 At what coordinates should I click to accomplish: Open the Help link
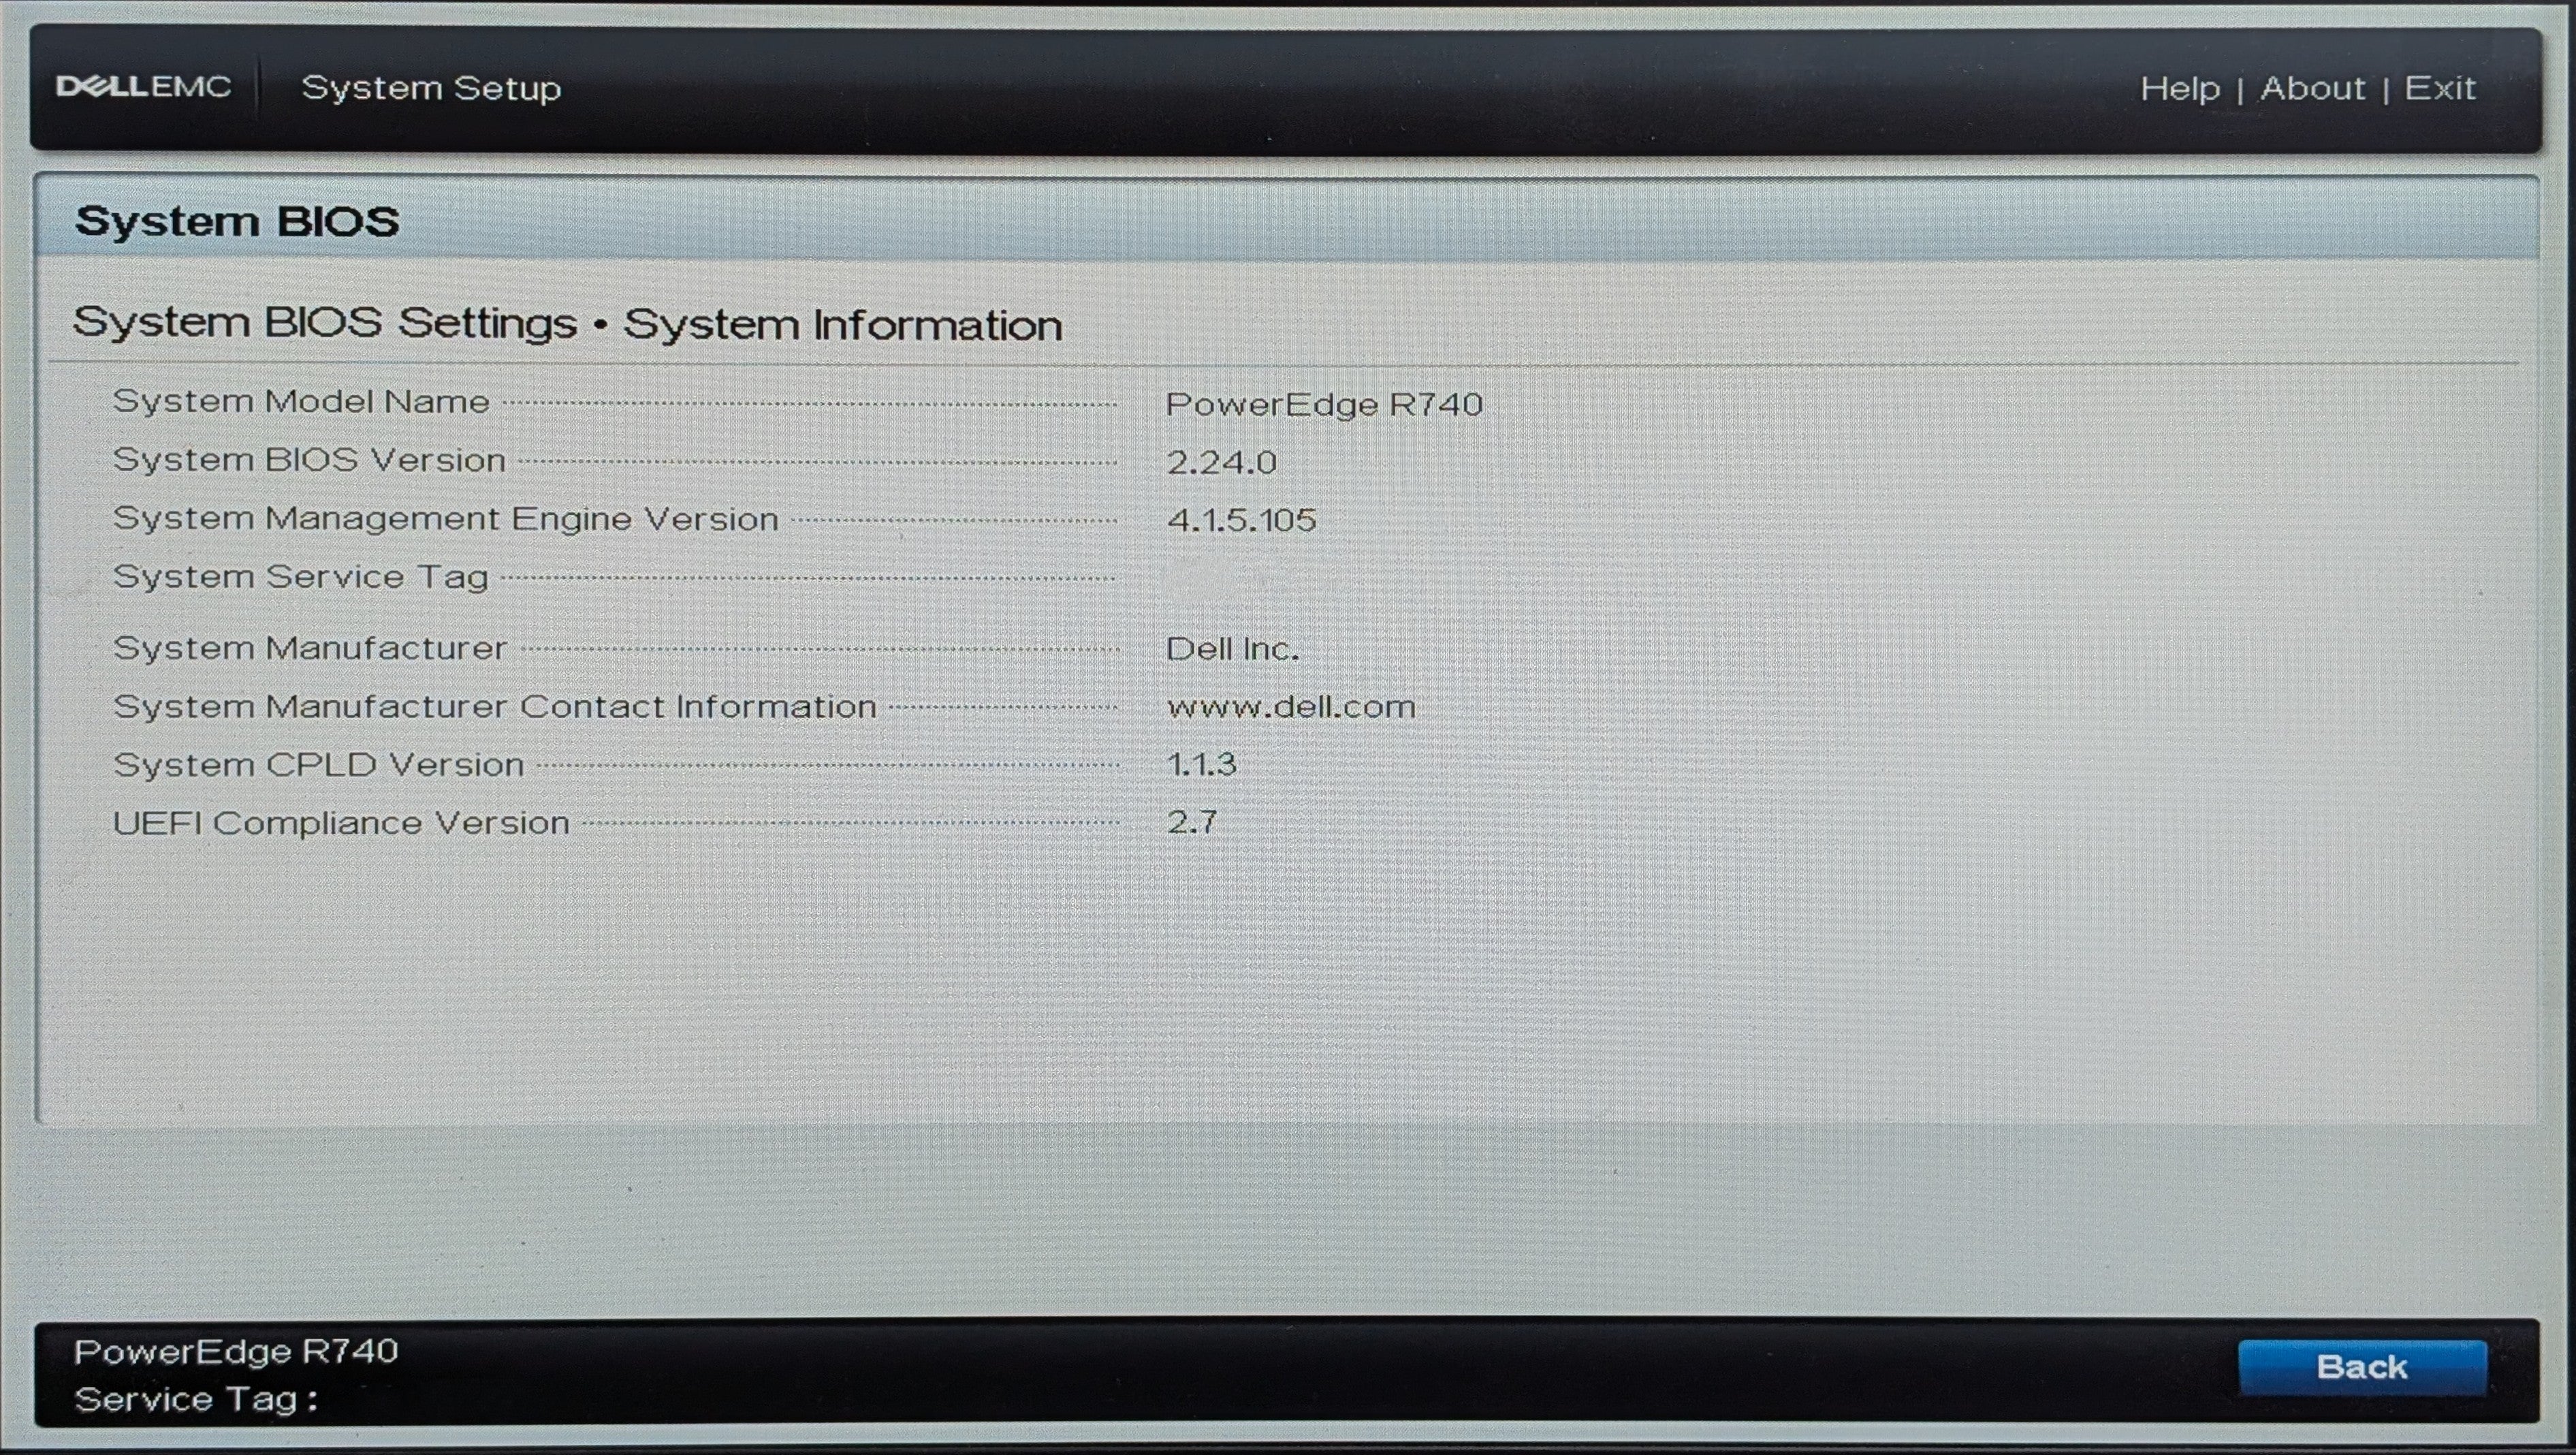pos(2180,88)
